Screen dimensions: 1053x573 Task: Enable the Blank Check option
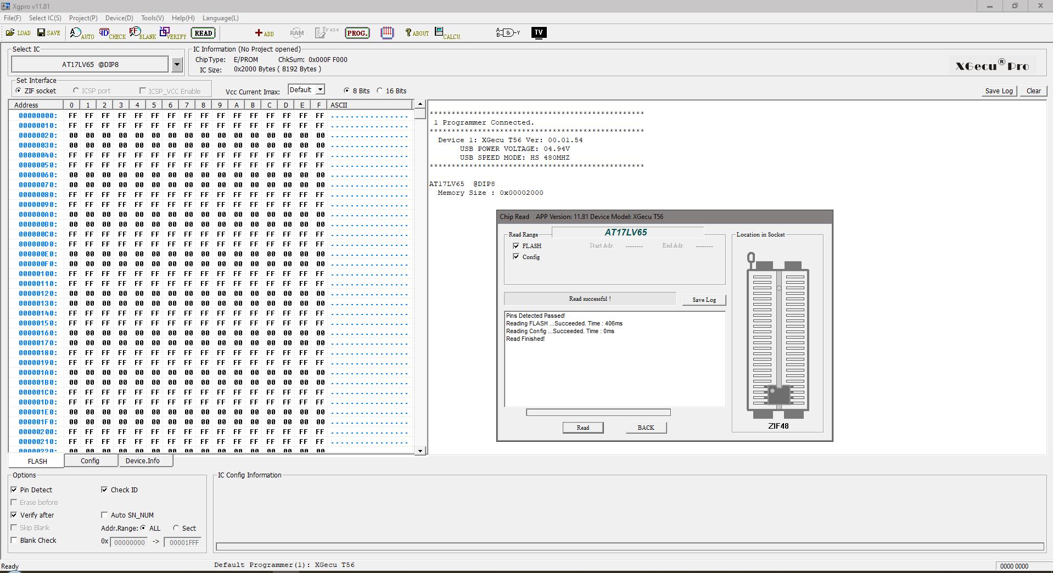14,541
